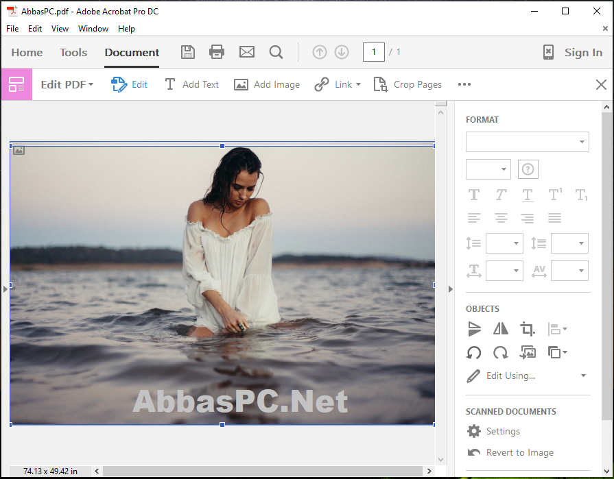Click the pink Edit PDF tool icon

pos(17,84)
